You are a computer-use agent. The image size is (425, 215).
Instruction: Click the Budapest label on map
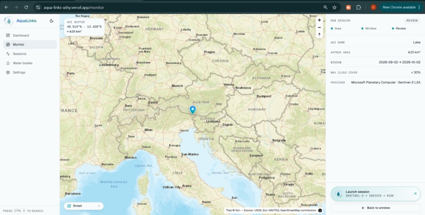pyautogui.click(x=264, y=96)
